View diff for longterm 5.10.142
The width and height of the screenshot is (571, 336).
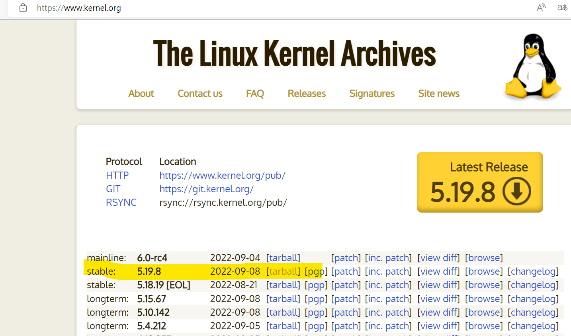pos(439,313)
